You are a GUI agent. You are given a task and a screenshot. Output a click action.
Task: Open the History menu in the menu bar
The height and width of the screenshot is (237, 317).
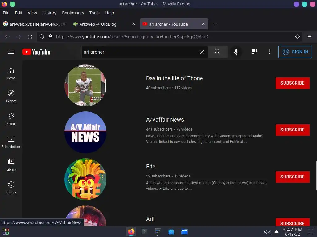(x=49, y=13)
